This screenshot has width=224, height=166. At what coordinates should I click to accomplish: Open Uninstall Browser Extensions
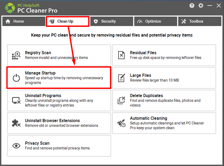click(x=59, y=123)
